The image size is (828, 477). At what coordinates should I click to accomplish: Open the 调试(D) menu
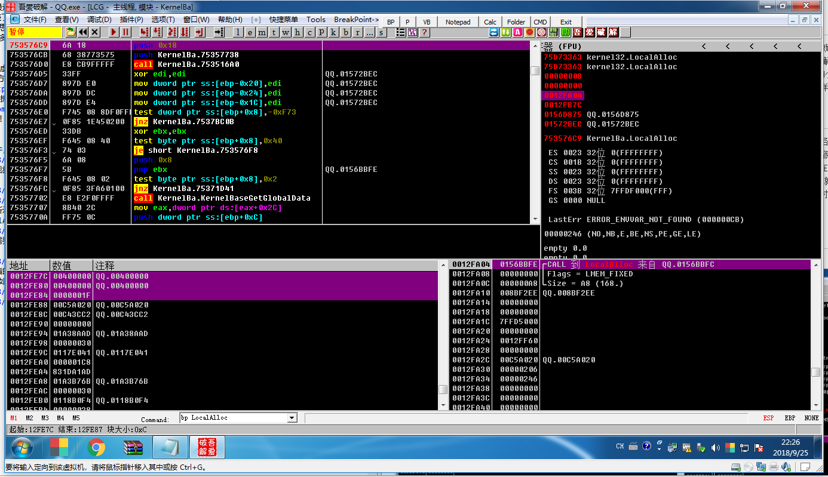(99, 20)
